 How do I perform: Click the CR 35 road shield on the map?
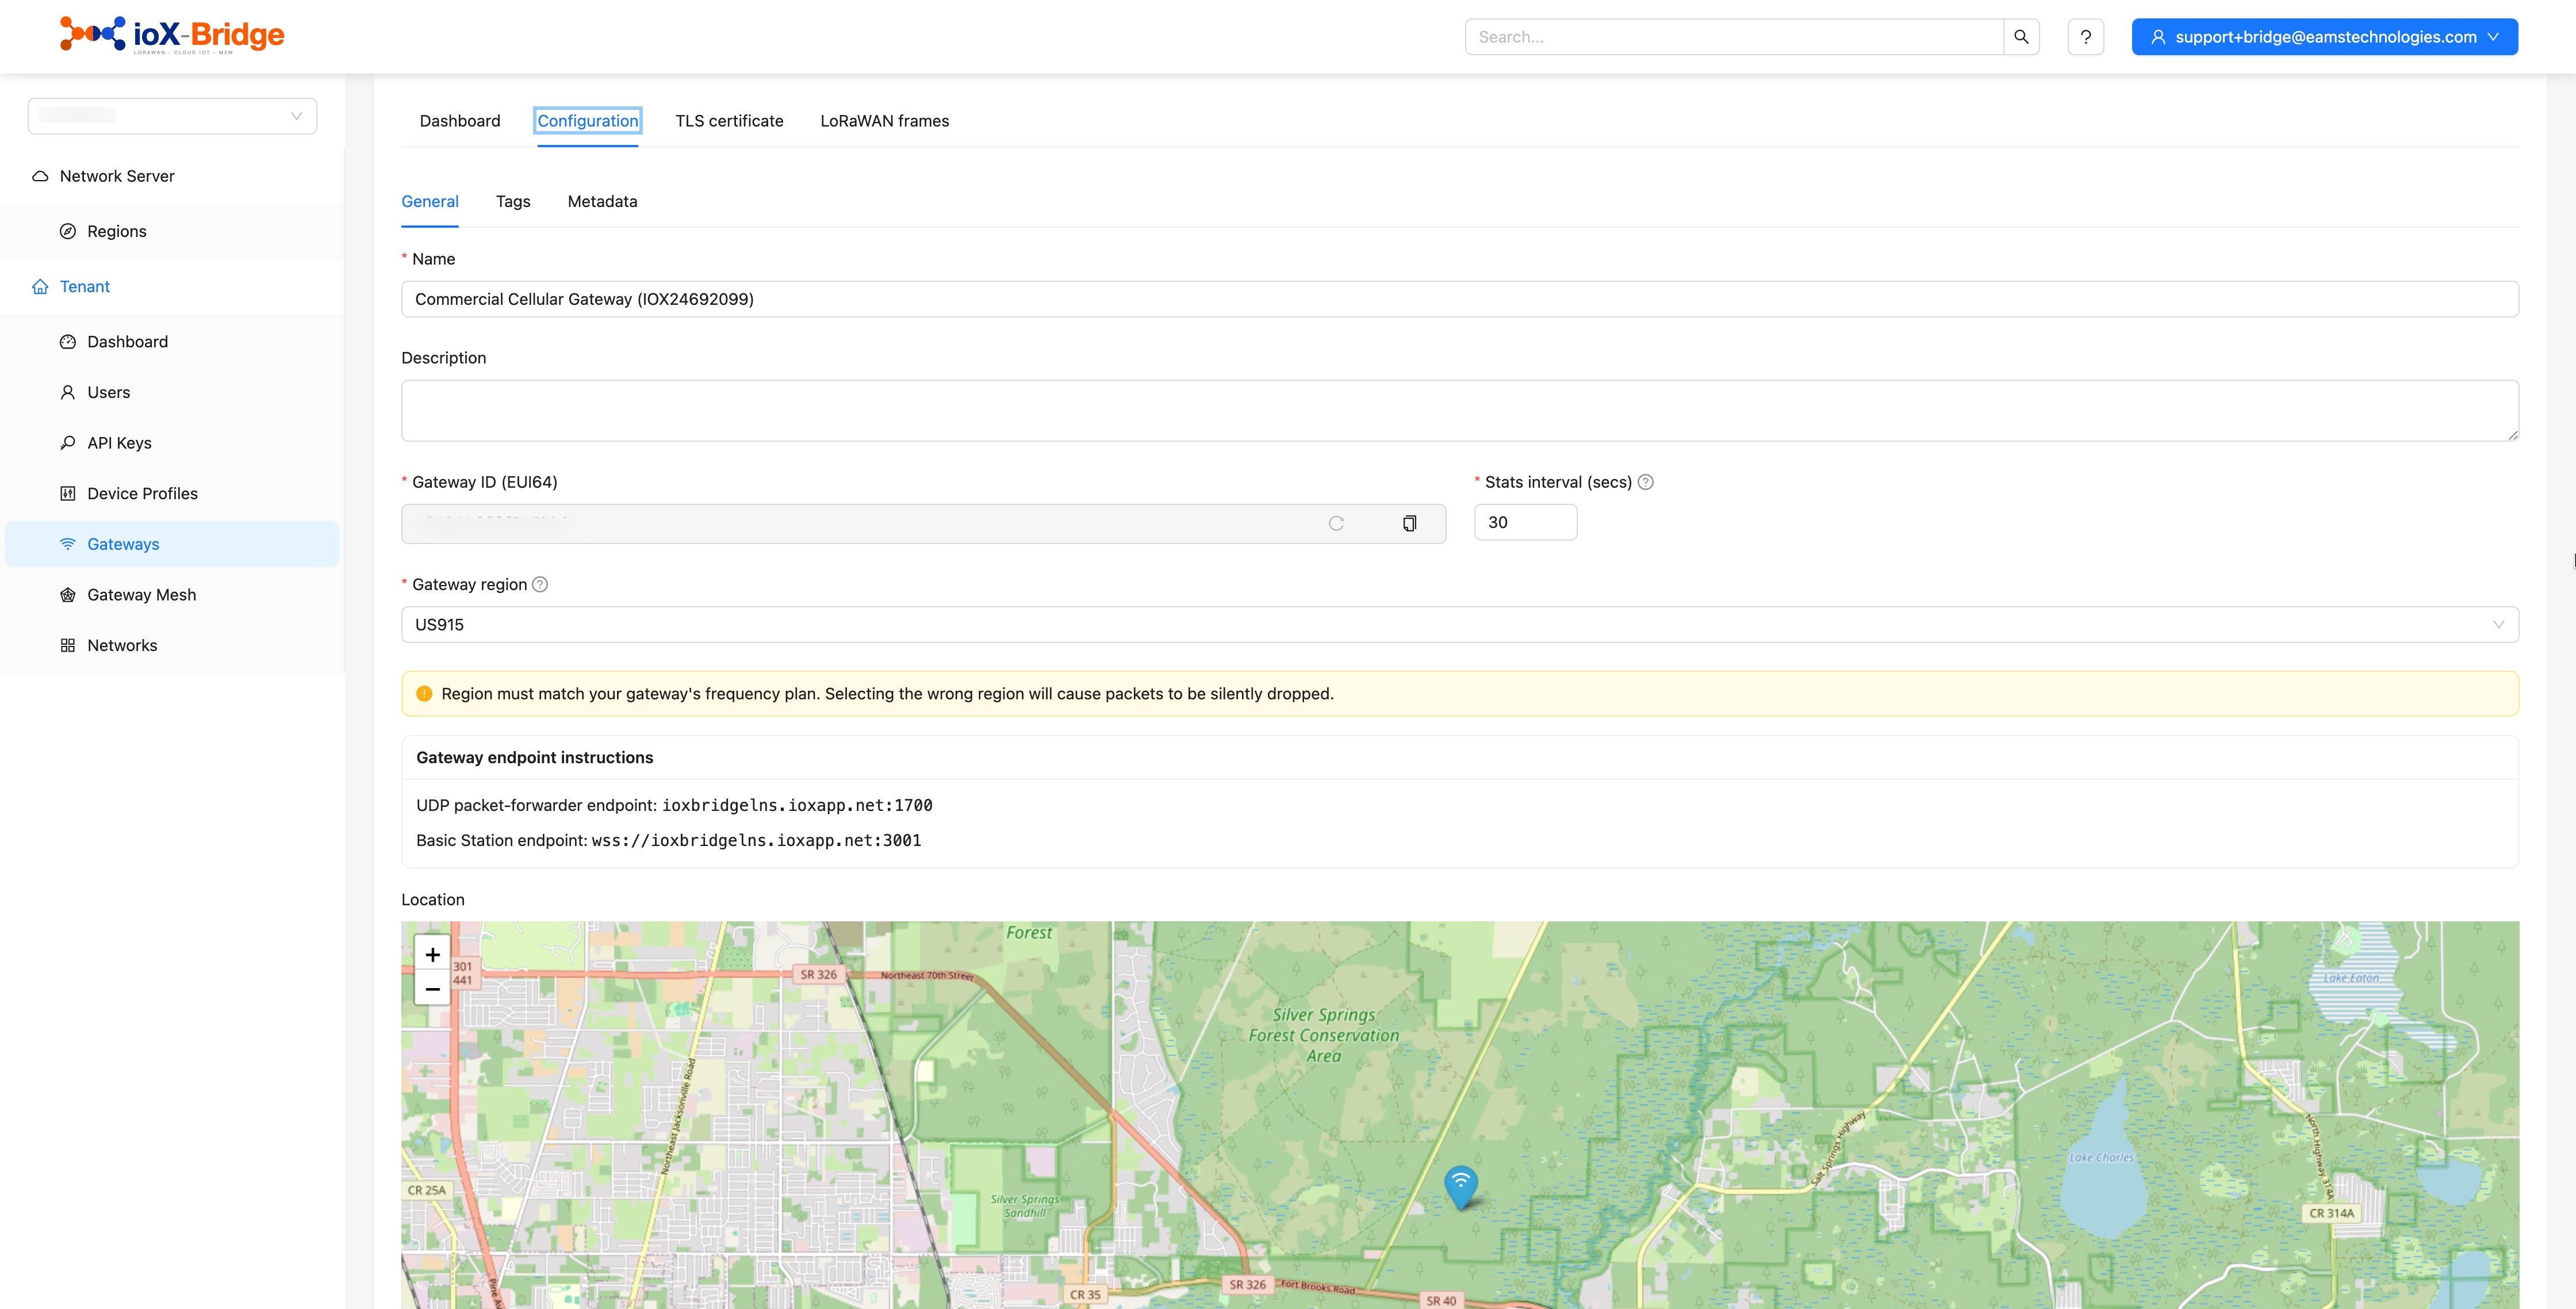point(1085,1294)
